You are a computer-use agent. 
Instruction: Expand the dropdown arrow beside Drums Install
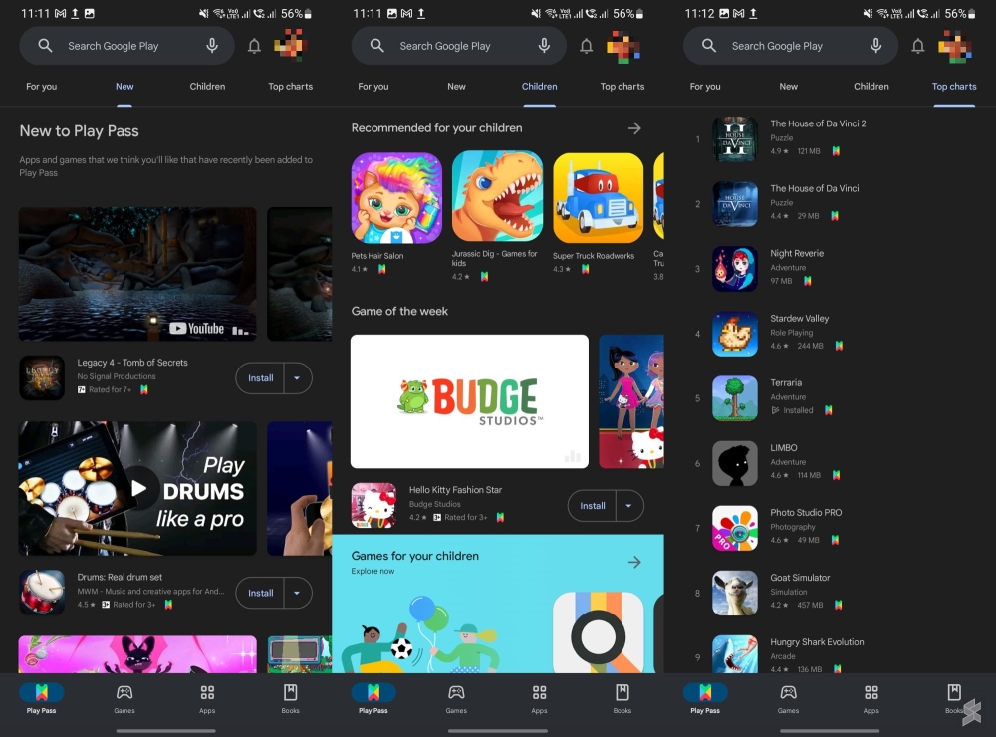[x=297, y=593]
